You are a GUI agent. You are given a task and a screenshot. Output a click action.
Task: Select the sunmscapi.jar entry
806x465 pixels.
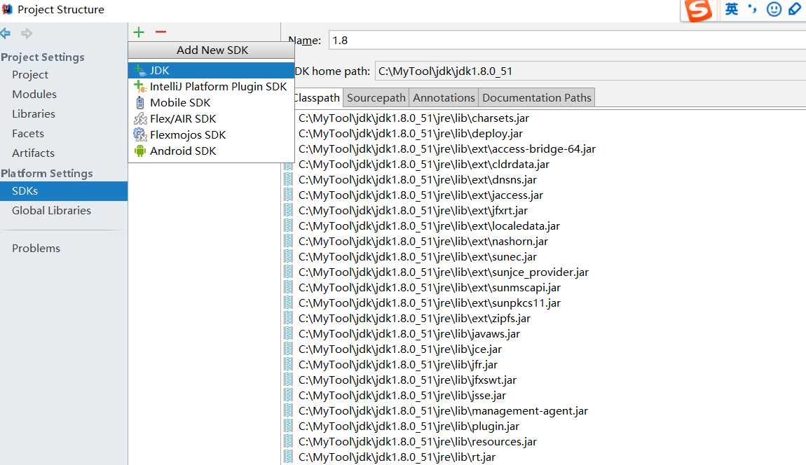point(429,288)
